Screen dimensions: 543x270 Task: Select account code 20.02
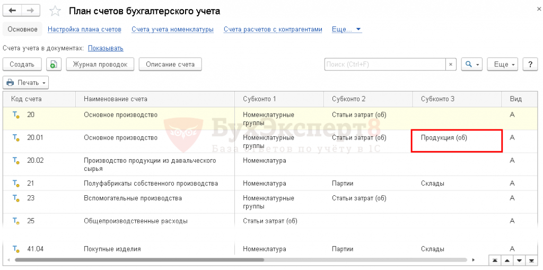click(x=36, y=161)
